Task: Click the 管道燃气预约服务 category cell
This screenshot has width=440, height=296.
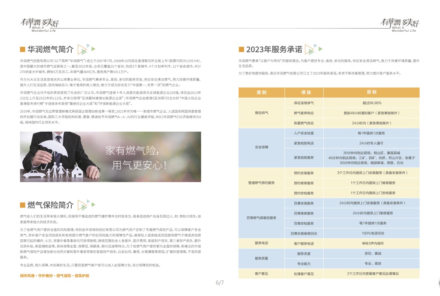Action: pos(262,183)
